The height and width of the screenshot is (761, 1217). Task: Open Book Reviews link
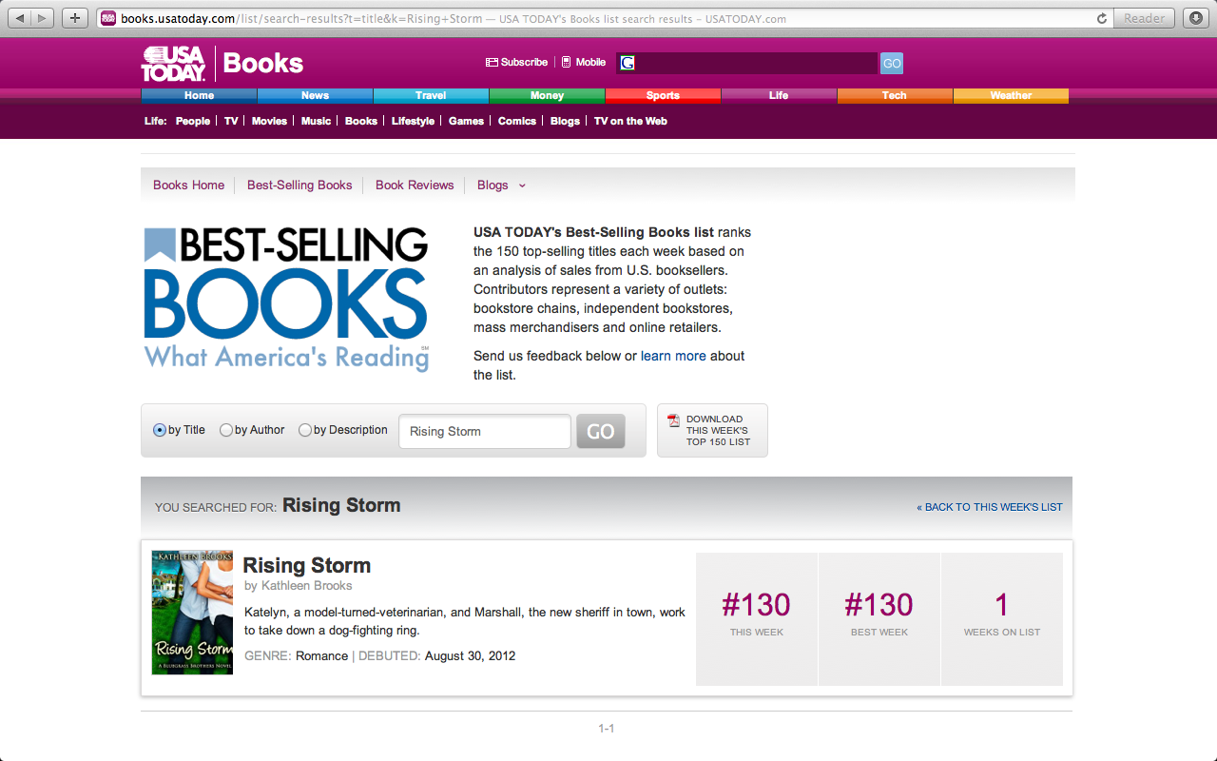[x=415, y=185]
